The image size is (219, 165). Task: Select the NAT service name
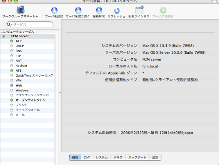click(19, 61)
